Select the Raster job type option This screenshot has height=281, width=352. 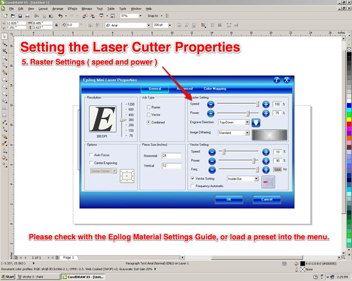click(149, 108)
